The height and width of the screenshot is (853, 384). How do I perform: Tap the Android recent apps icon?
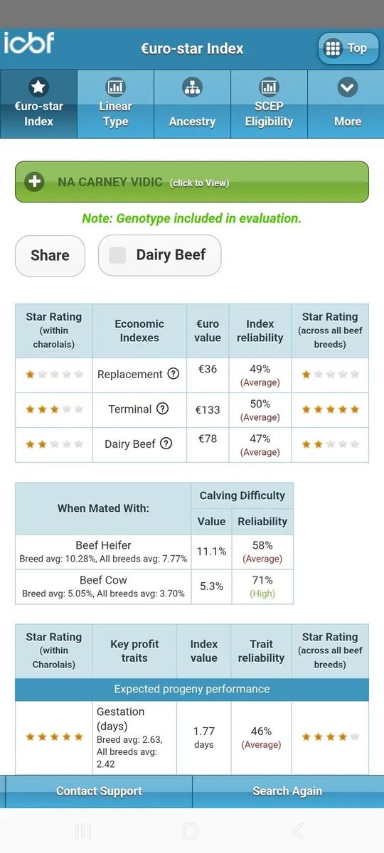coord(82,830)
